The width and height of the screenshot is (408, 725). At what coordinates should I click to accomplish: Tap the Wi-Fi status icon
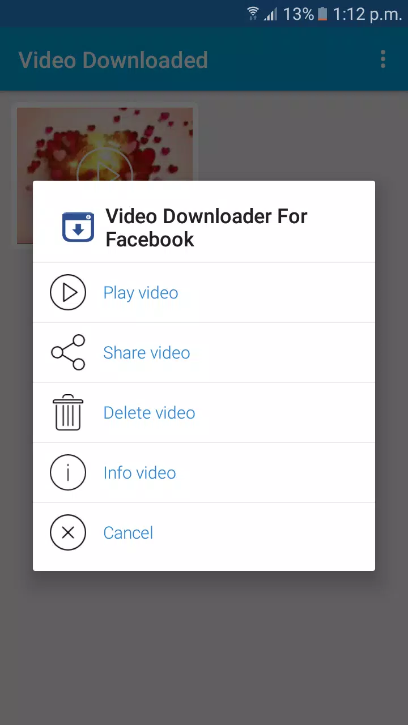(x=253, y=14)
